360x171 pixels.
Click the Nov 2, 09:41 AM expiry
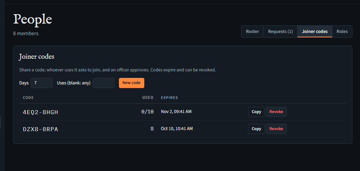point(176,112)
